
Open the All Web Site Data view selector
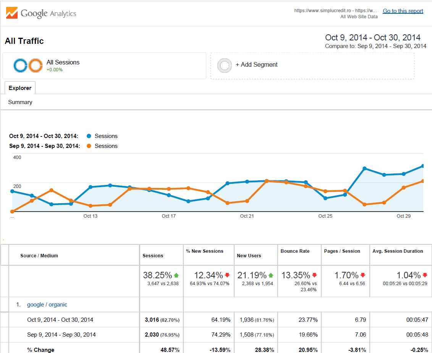(358, 16)
